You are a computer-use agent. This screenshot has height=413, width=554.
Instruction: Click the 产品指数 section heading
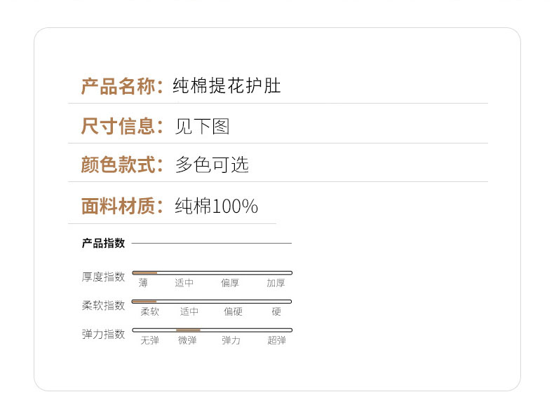point(103,244)
